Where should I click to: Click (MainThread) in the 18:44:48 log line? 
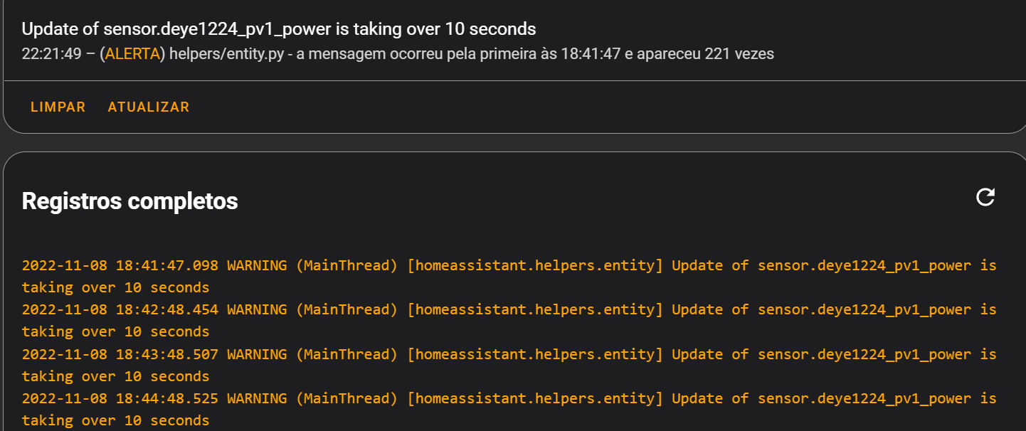click(x=347, y=398)
